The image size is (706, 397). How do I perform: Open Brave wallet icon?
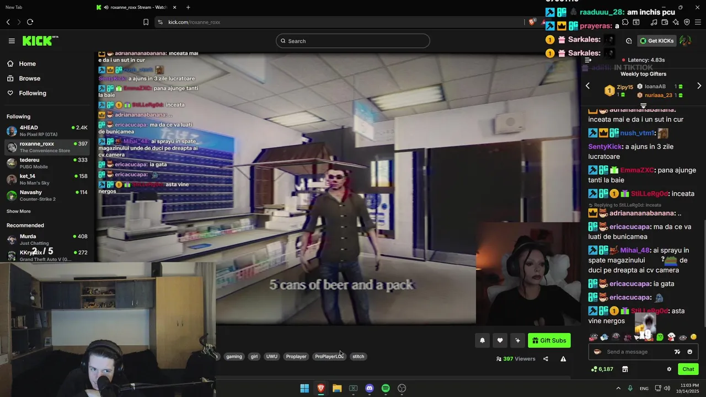tap(665, 22)
